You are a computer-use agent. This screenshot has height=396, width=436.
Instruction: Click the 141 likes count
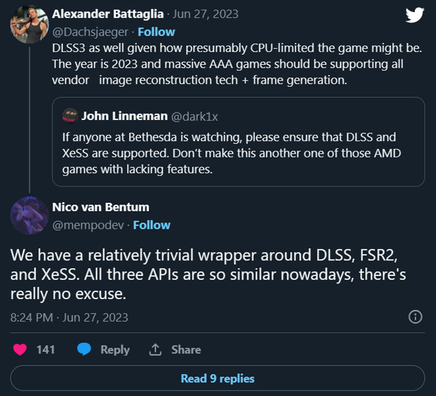coord(45,349)
